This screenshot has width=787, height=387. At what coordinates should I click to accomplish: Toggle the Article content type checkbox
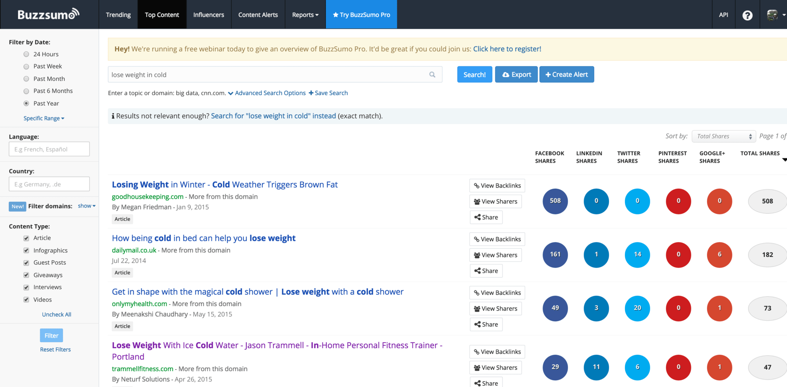tap(26, 238)
